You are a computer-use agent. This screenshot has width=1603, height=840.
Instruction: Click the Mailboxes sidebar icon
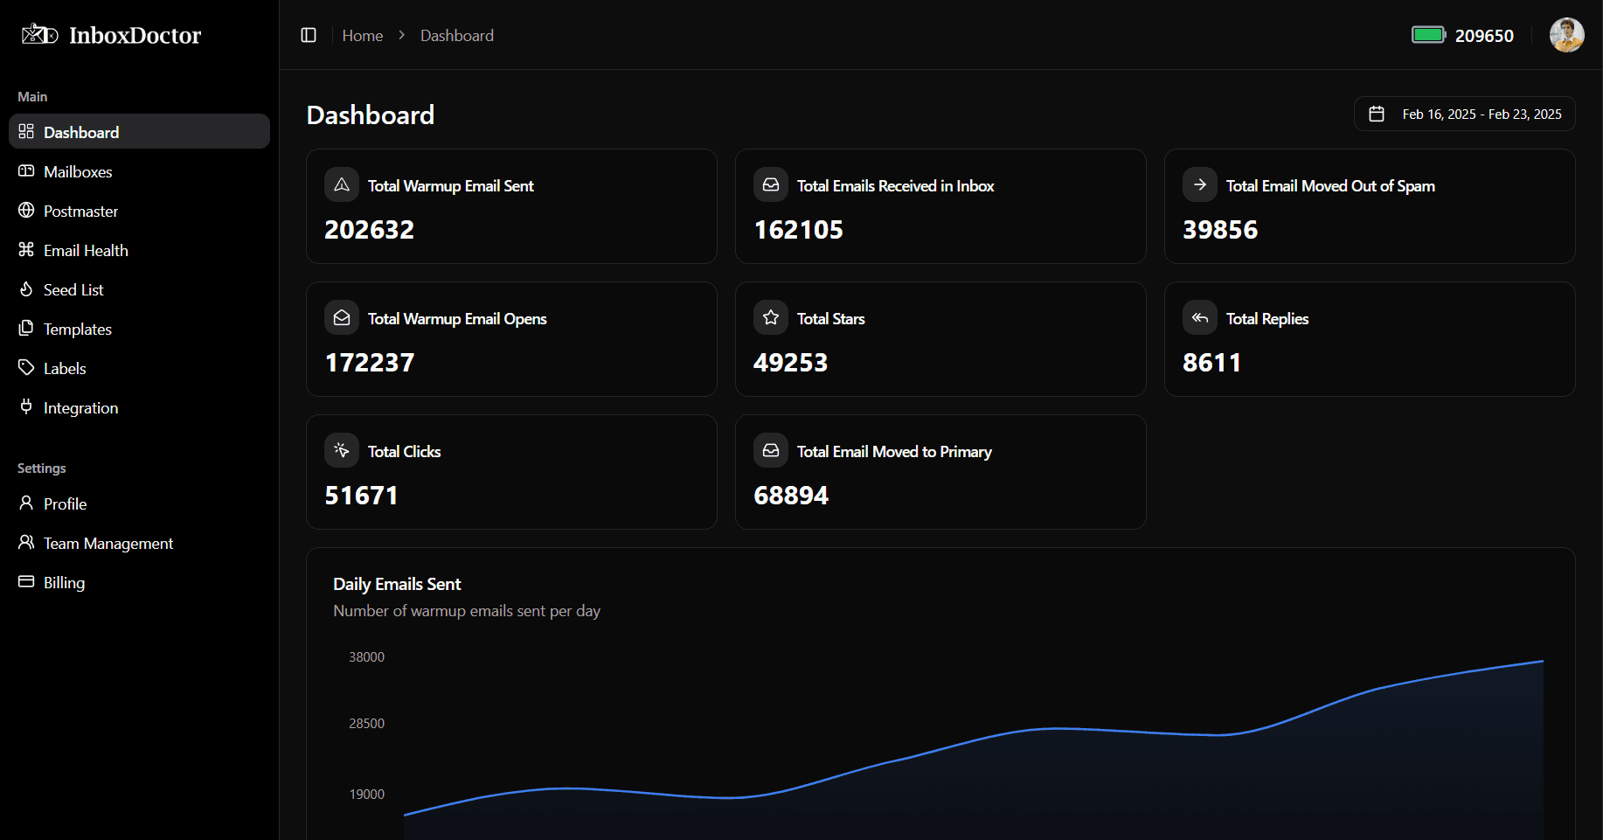26,170
